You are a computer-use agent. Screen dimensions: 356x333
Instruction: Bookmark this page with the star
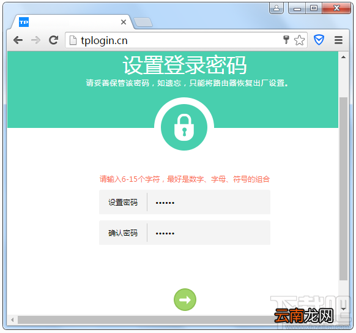pos(299,40)
